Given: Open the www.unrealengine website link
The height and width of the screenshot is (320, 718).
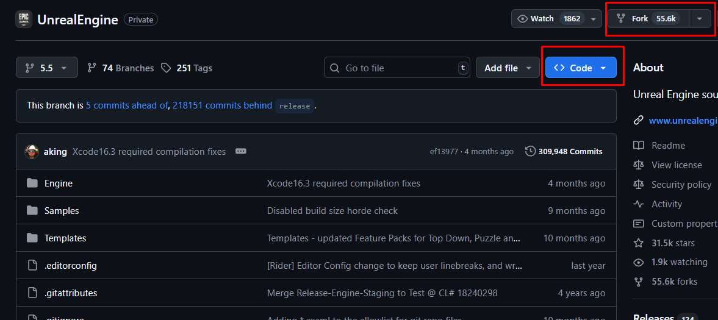Looking at the screenshot, I should click(683, 121).
